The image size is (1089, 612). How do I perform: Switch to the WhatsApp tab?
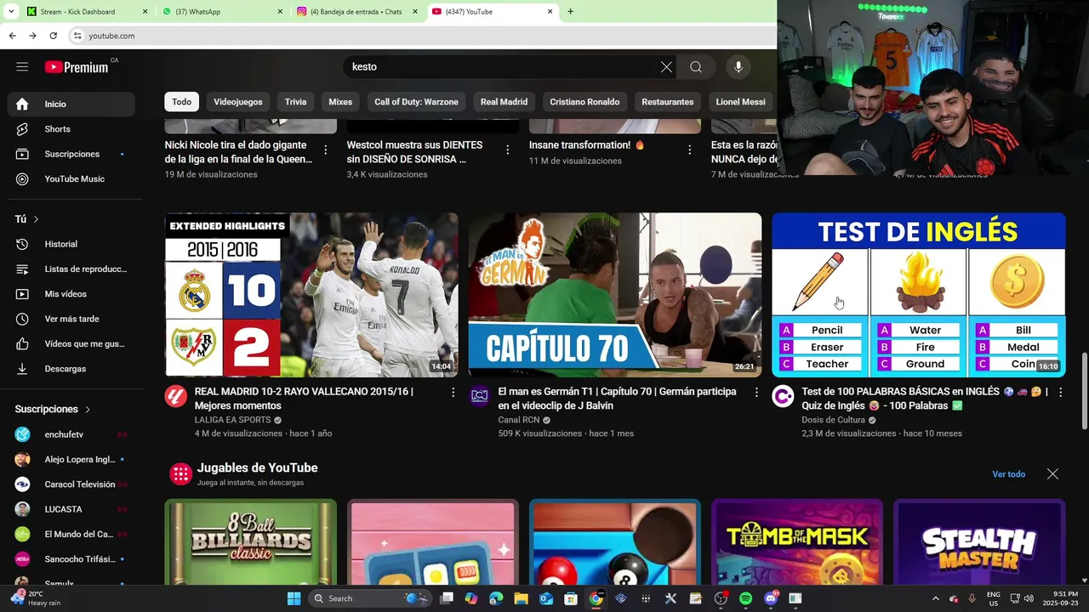pyautogui.click(x=223, y=12)
